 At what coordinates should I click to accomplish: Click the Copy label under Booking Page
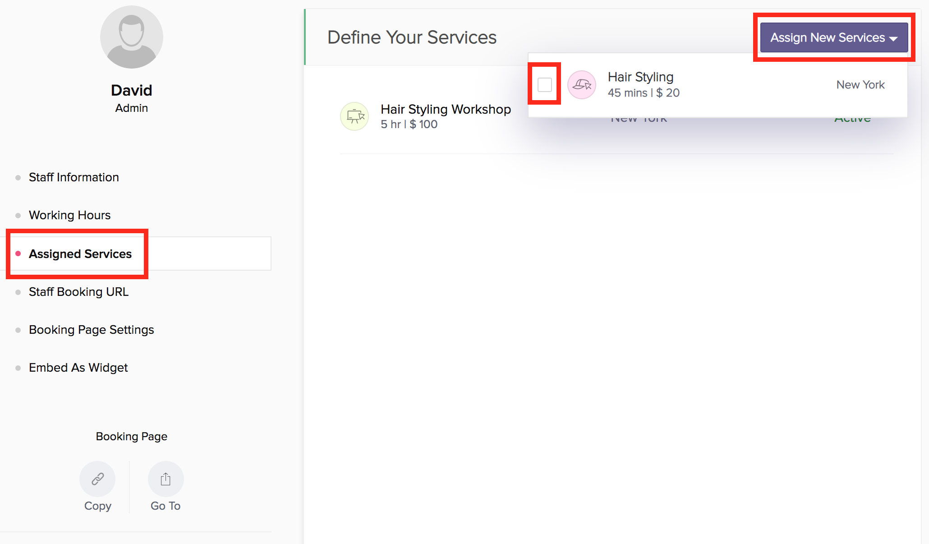(x=97, y=506)
